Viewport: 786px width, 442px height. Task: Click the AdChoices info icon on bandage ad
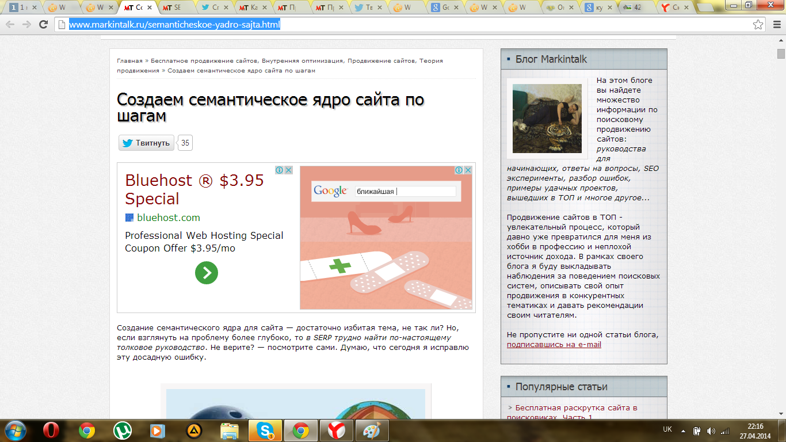coord(459,170)
